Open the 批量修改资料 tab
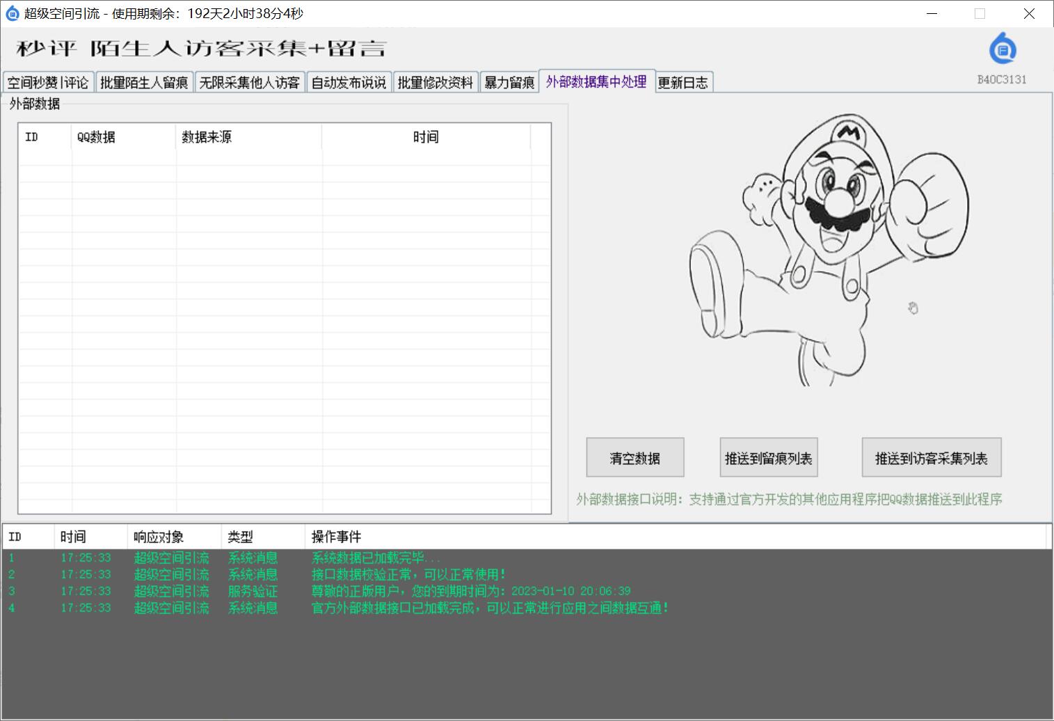 coord(436,83)
